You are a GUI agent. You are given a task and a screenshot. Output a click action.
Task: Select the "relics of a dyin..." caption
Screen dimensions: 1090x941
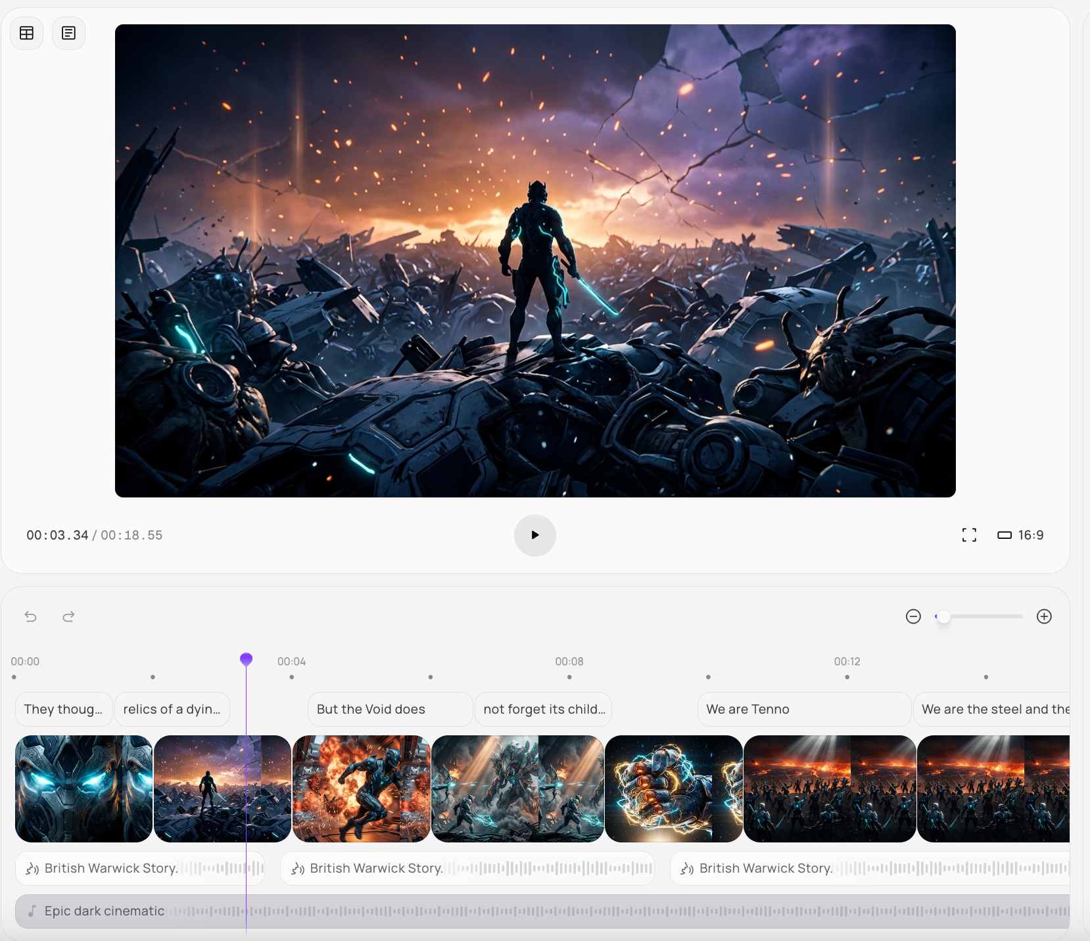click(x=172, y=709)
